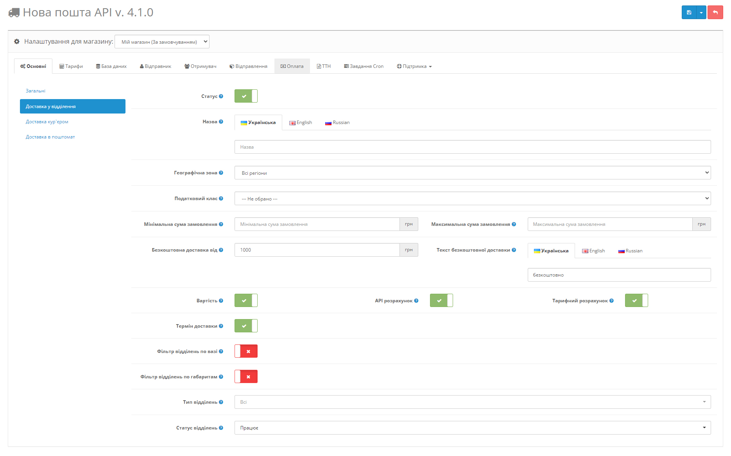This screenshot has height=456, width=731.
Task: Switch to the Оплата tab
Action: click(292, 66)
